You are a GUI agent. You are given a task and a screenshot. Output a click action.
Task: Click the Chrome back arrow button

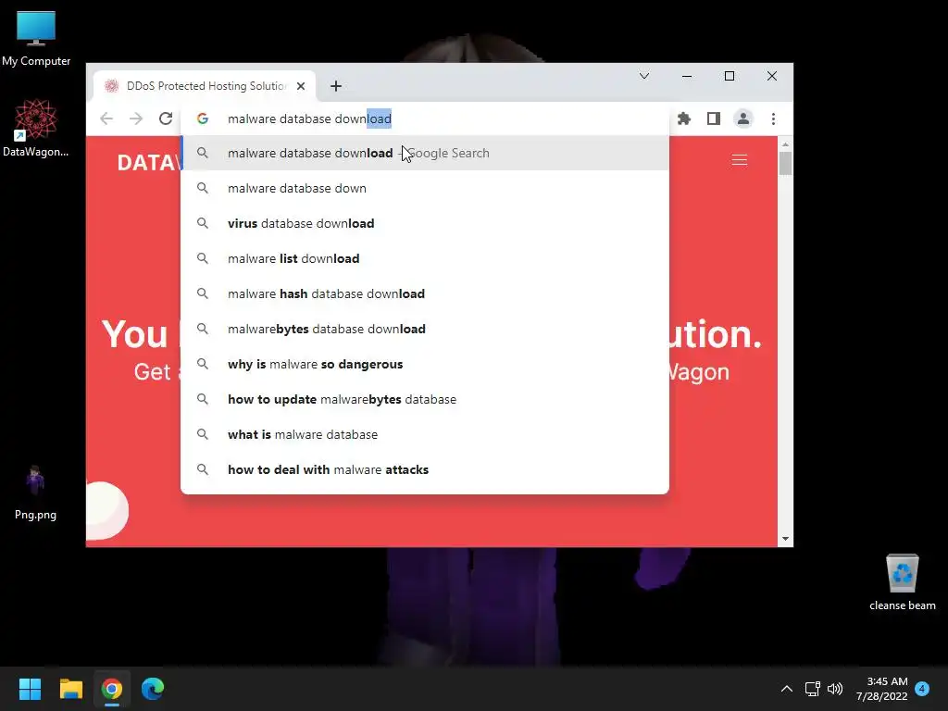pyautogui.click(x=106, y=118)
